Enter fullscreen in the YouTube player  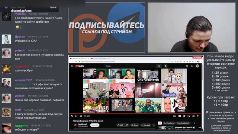[x=198, y=116]
